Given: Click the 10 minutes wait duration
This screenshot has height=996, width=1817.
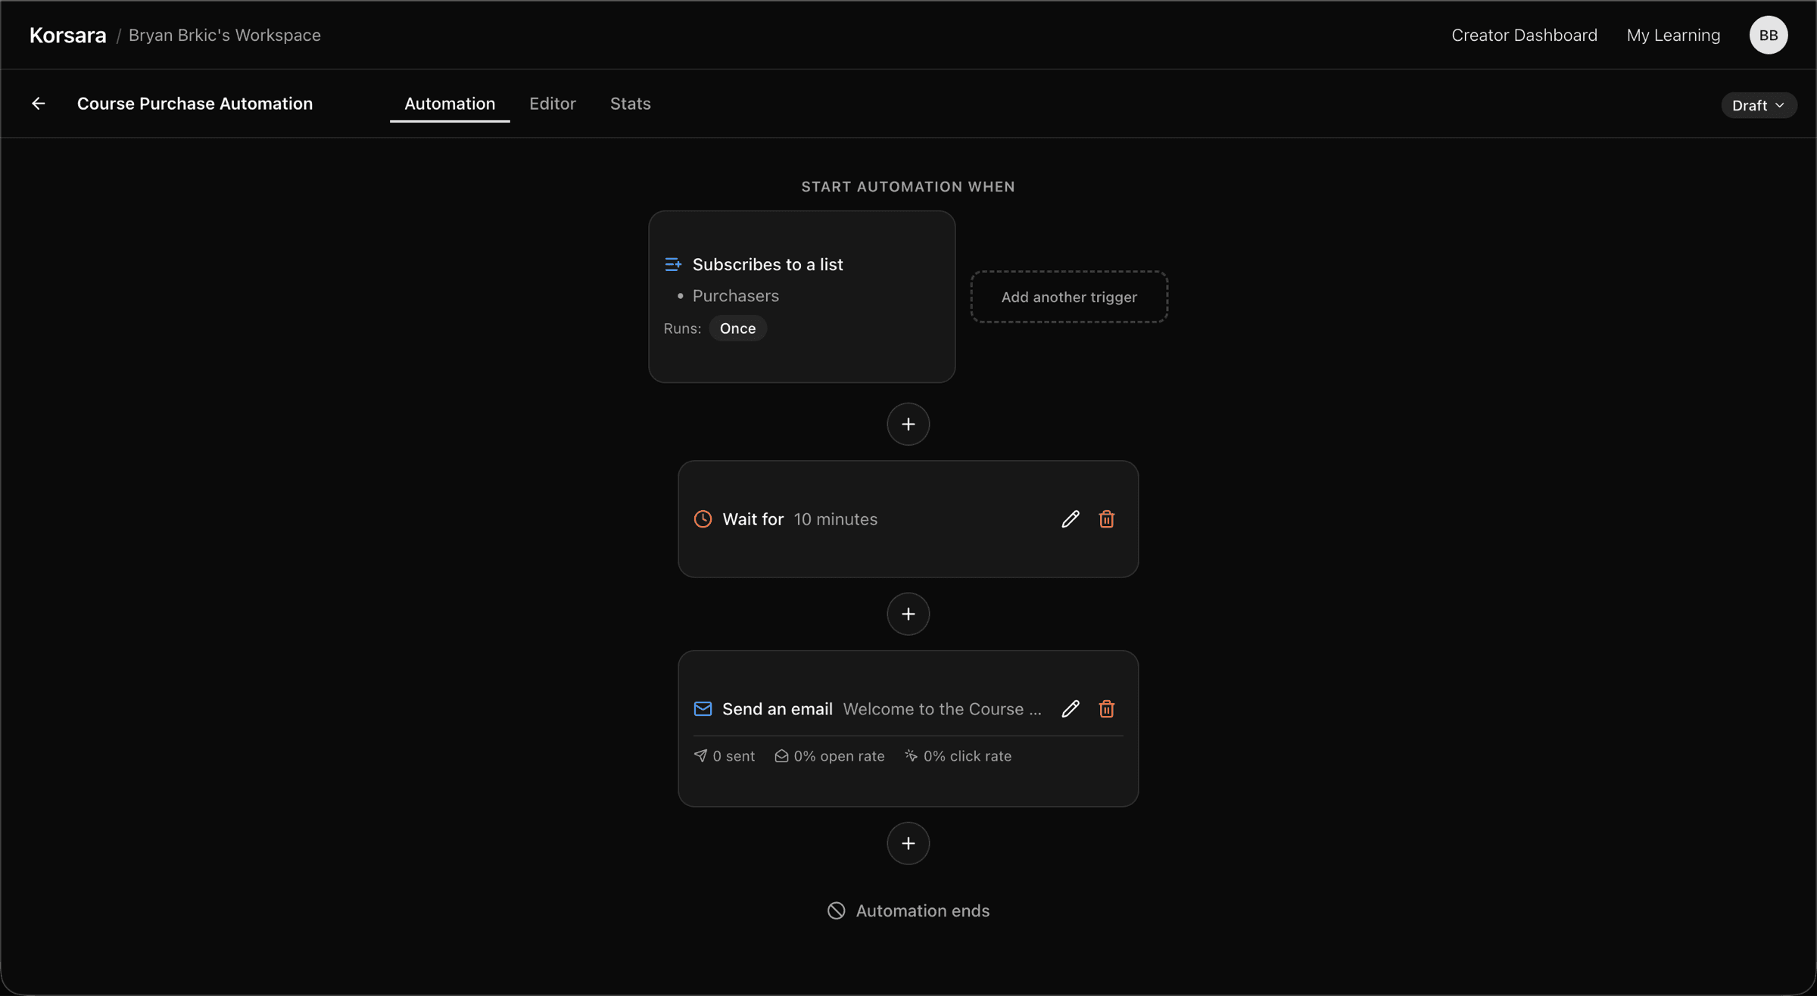Looking at the screenshot, I should pyautogui.click(x=835, y=519).
